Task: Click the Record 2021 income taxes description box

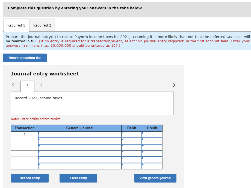Action: click(x=92, y=103)
